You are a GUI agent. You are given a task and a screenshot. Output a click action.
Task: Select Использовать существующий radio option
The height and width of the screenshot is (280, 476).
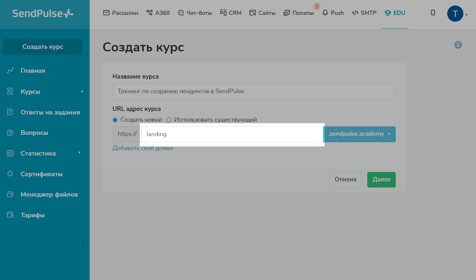169,120
